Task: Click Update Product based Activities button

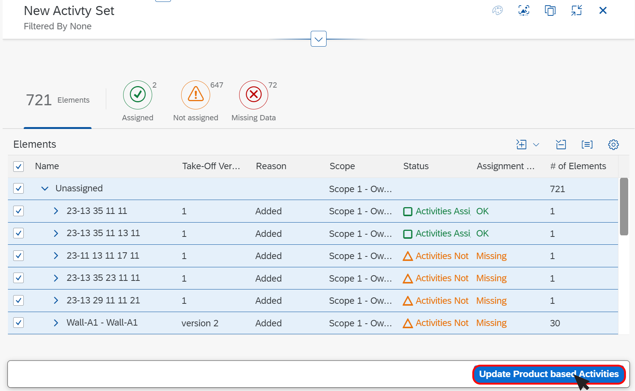Action: (549, 374)
